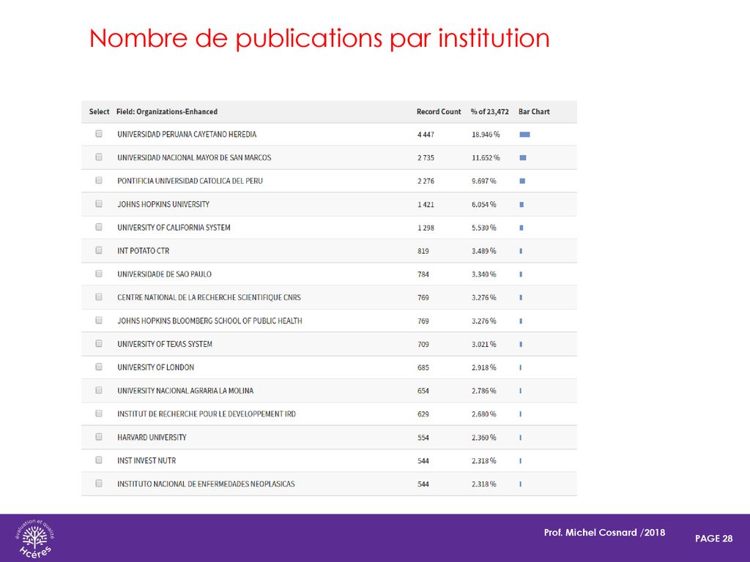
Task: Click the Pontificia Universidad Catolica bar chart bar
Action: tap(522, 181)
